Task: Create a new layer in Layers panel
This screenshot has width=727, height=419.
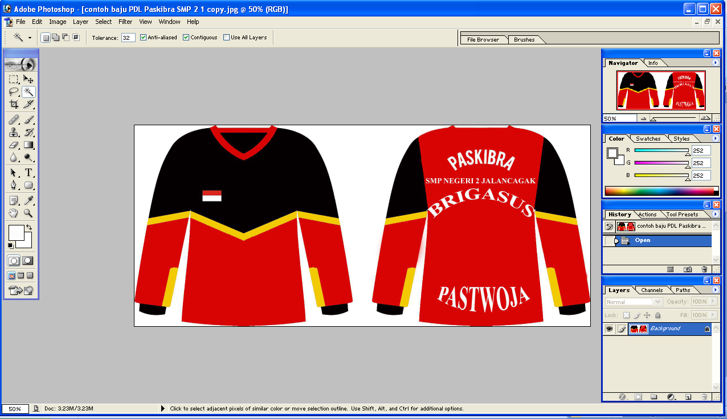Action: (x=688, y=396)
